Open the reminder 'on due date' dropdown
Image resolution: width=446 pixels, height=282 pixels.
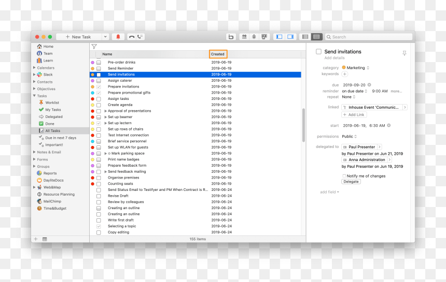tap(354, 91)
